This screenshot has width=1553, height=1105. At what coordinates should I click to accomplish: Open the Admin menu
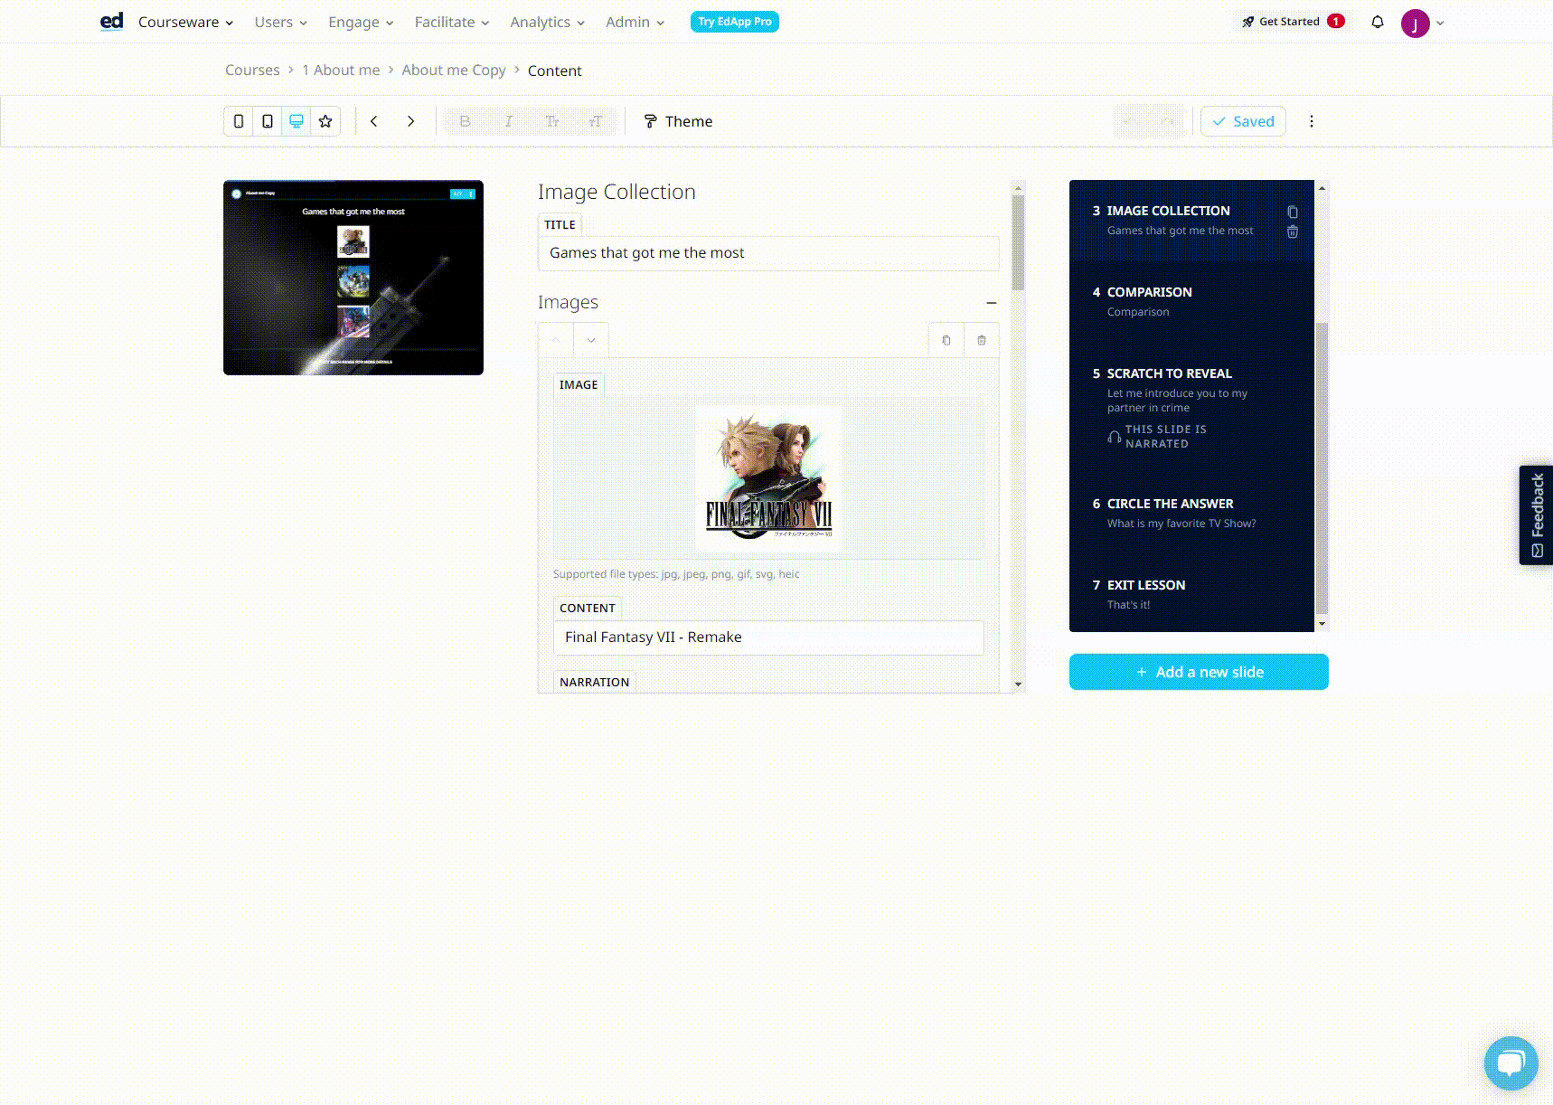click(x=635, y=22)
